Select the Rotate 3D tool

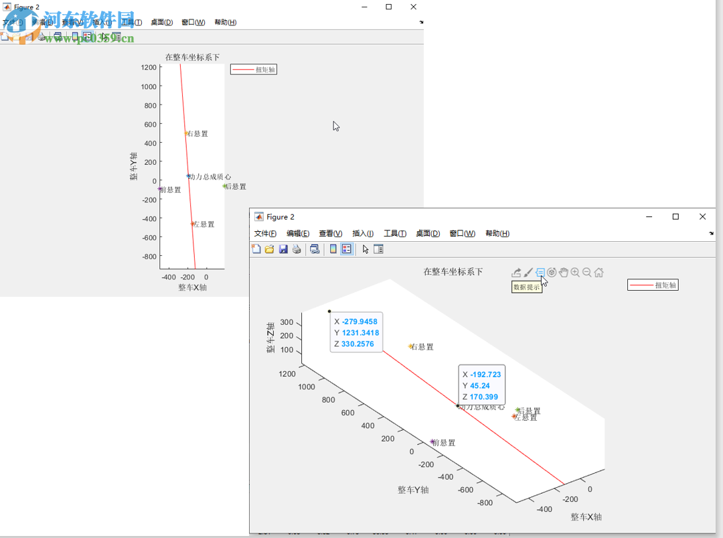point(552,272)
